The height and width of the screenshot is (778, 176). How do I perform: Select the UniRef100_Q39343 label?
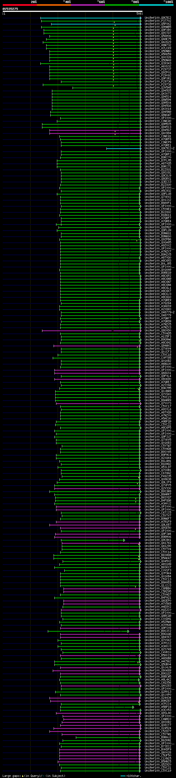(158, 63)
